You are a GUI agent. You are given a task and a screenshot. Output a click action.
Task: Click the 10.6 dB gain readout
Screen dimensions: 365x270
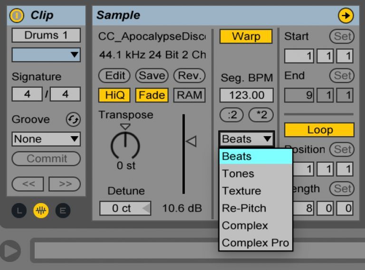click(182, 208)
